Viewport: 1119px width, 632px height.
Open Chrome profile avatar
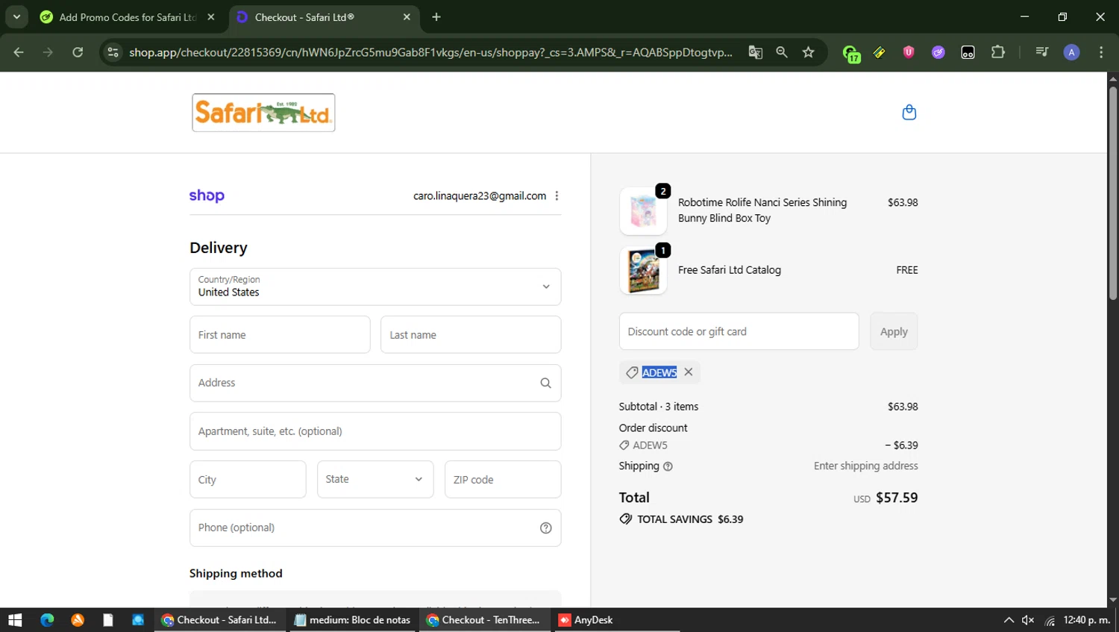point(1071,52)
